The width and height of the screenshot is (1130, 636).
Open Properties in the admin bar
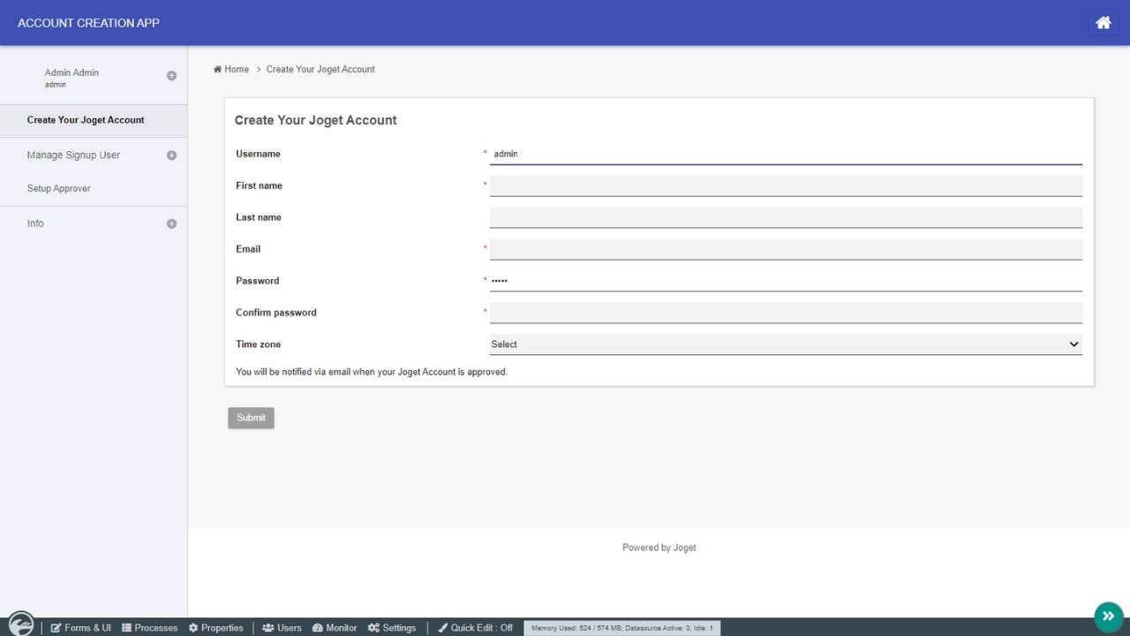[215, 628]
